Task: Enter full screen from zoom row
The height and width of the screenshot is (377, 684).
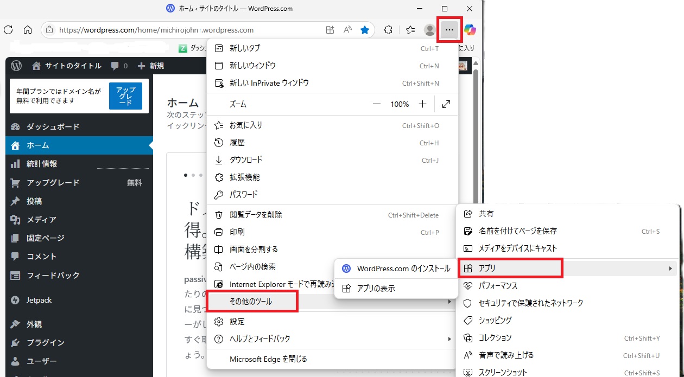Action: tap(446, 104)
